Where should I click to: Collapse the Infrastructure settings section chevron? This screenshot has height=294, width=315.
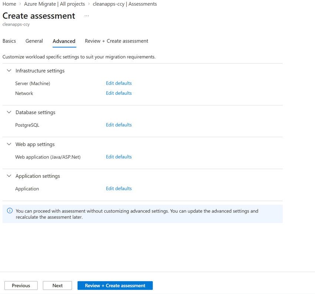click(9, 70)
